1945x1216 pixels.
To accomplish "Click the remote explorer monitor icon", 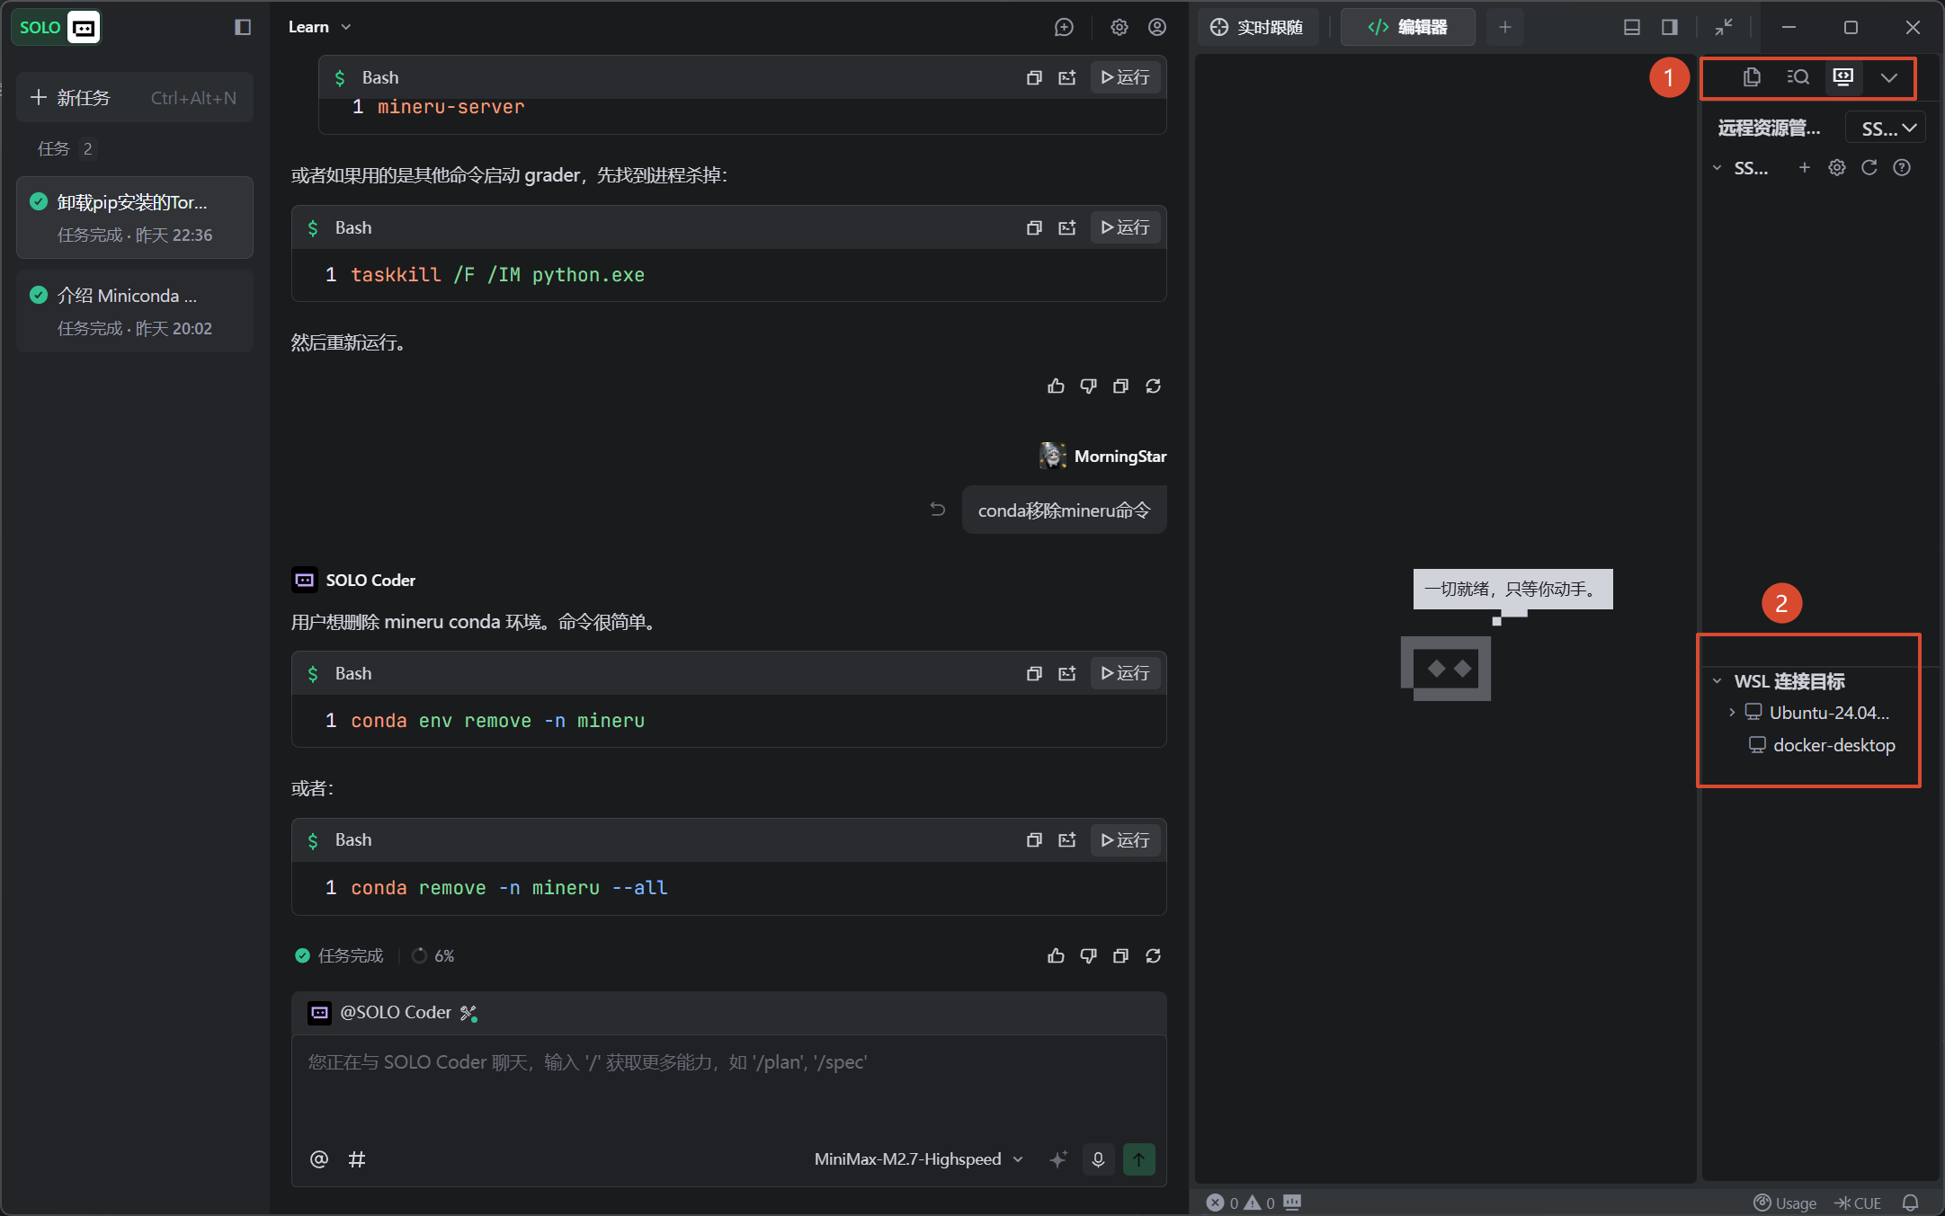I will click(x=1842, y=77).
